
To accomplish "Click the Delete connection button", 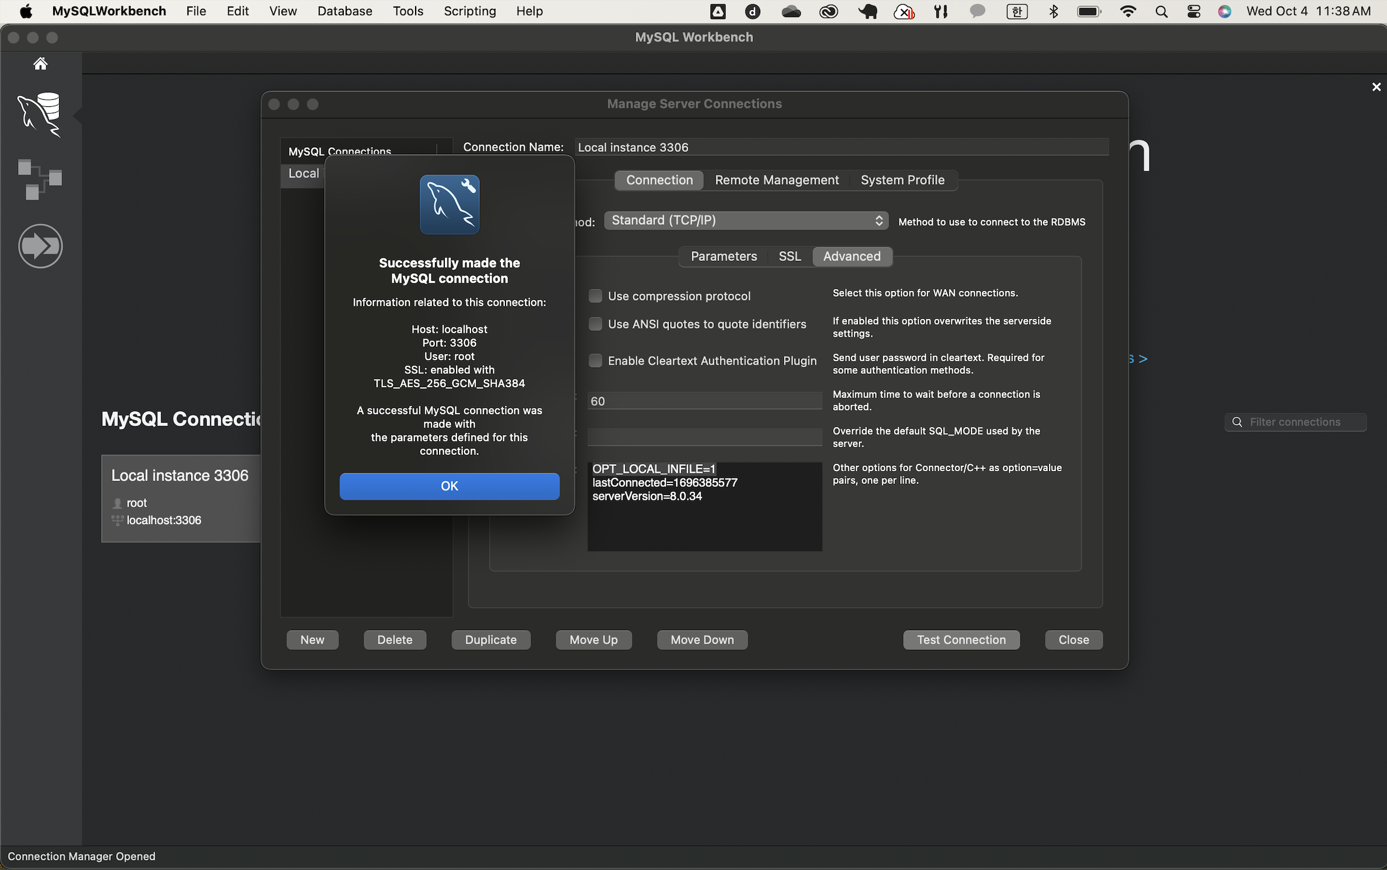I will [395, 640].
